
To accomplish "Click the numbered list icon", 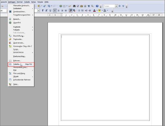I will click(79, 10).
